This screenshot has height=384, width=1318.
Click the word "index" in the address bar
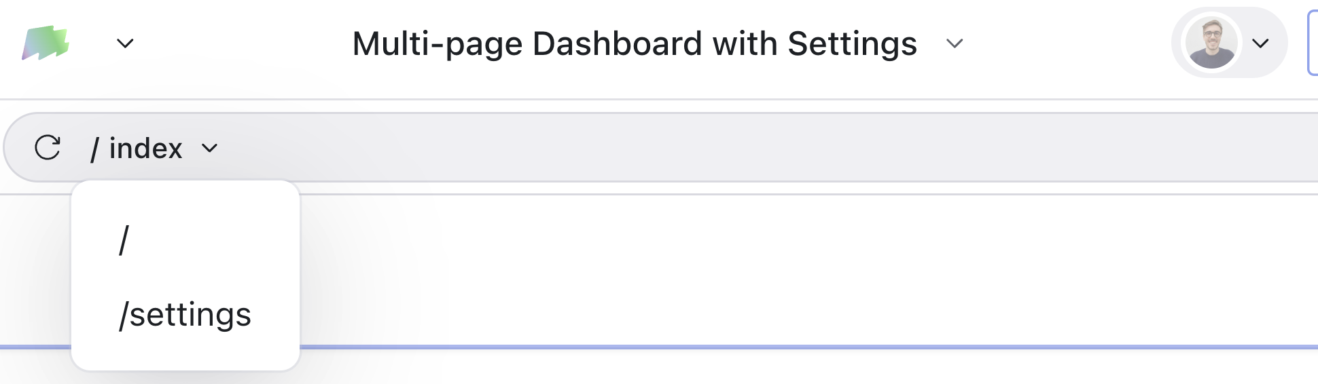point(145,148)
